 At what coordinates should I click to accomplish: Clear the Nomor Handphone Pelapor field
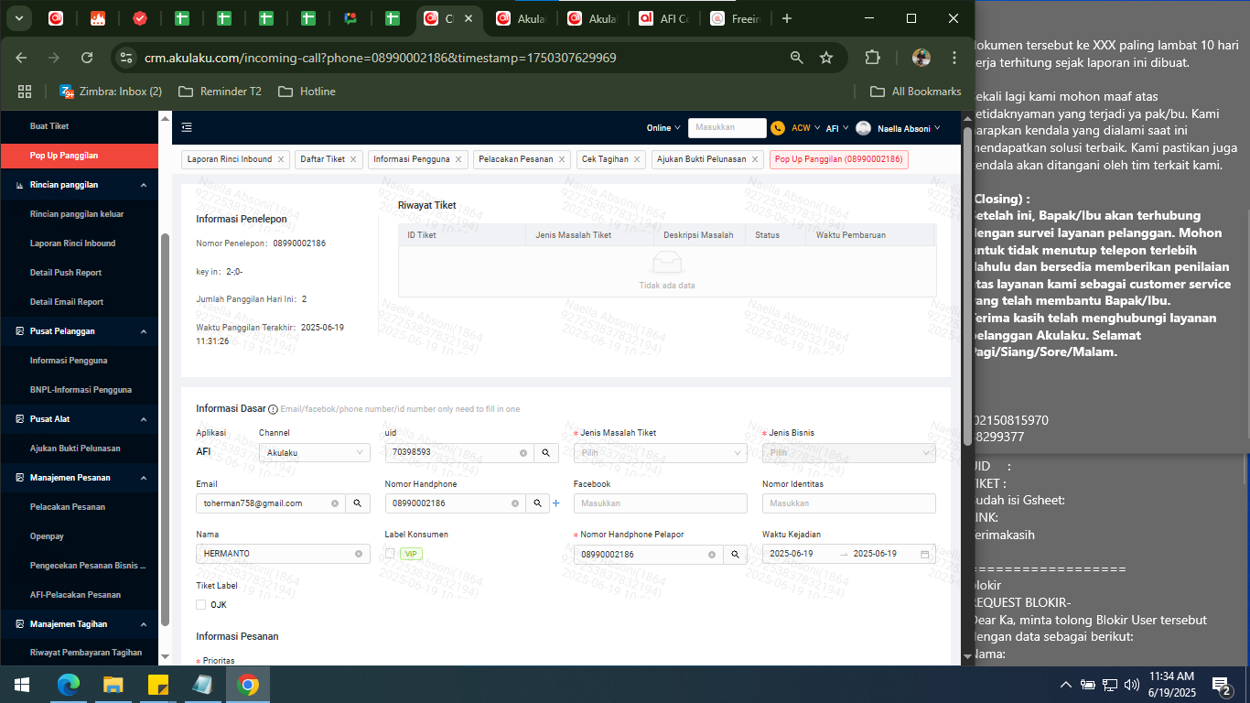[712, 555]
